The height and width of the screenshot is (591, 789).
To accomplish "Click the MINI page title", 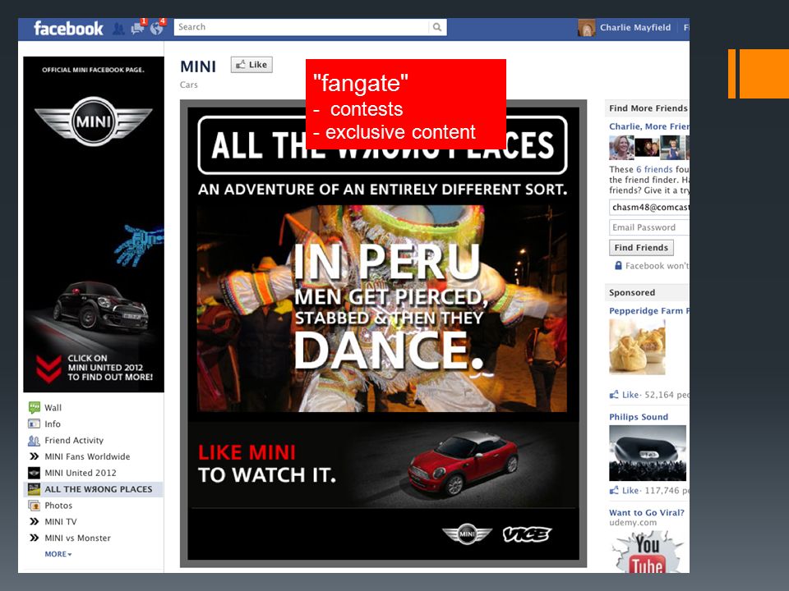I will click(x=198, y=66).
